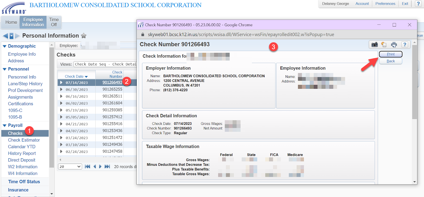Click the popup URL address bar
Viewport: 424px width, 197px height.
click(241, 34)
